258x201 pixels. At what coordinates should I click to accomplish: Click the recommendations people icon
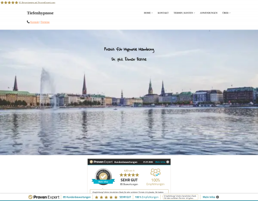[155, 173]
